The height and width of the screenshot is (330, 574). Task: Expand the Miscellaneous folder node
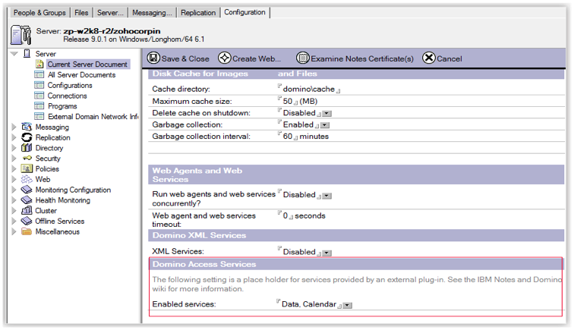click(14, 232)
